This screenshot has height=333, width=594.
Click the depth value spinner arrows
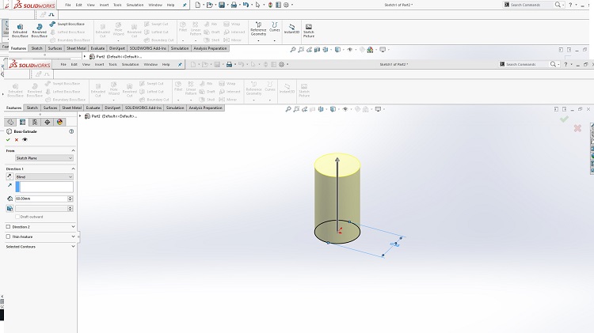[70, 199]
